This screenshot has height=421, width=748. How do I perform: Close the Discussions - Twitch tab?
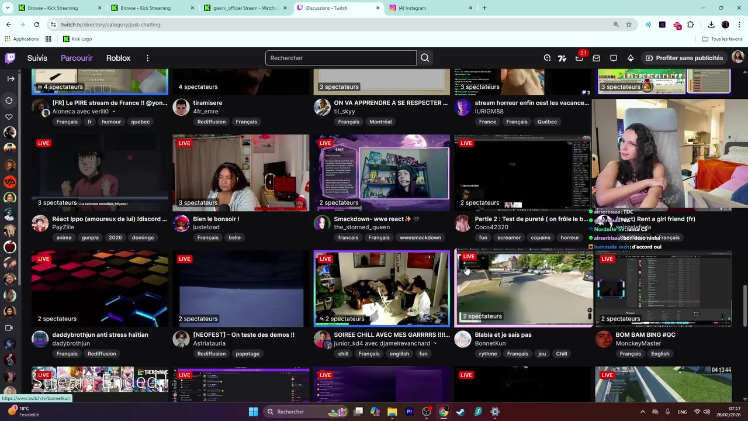tap(378, 8)
